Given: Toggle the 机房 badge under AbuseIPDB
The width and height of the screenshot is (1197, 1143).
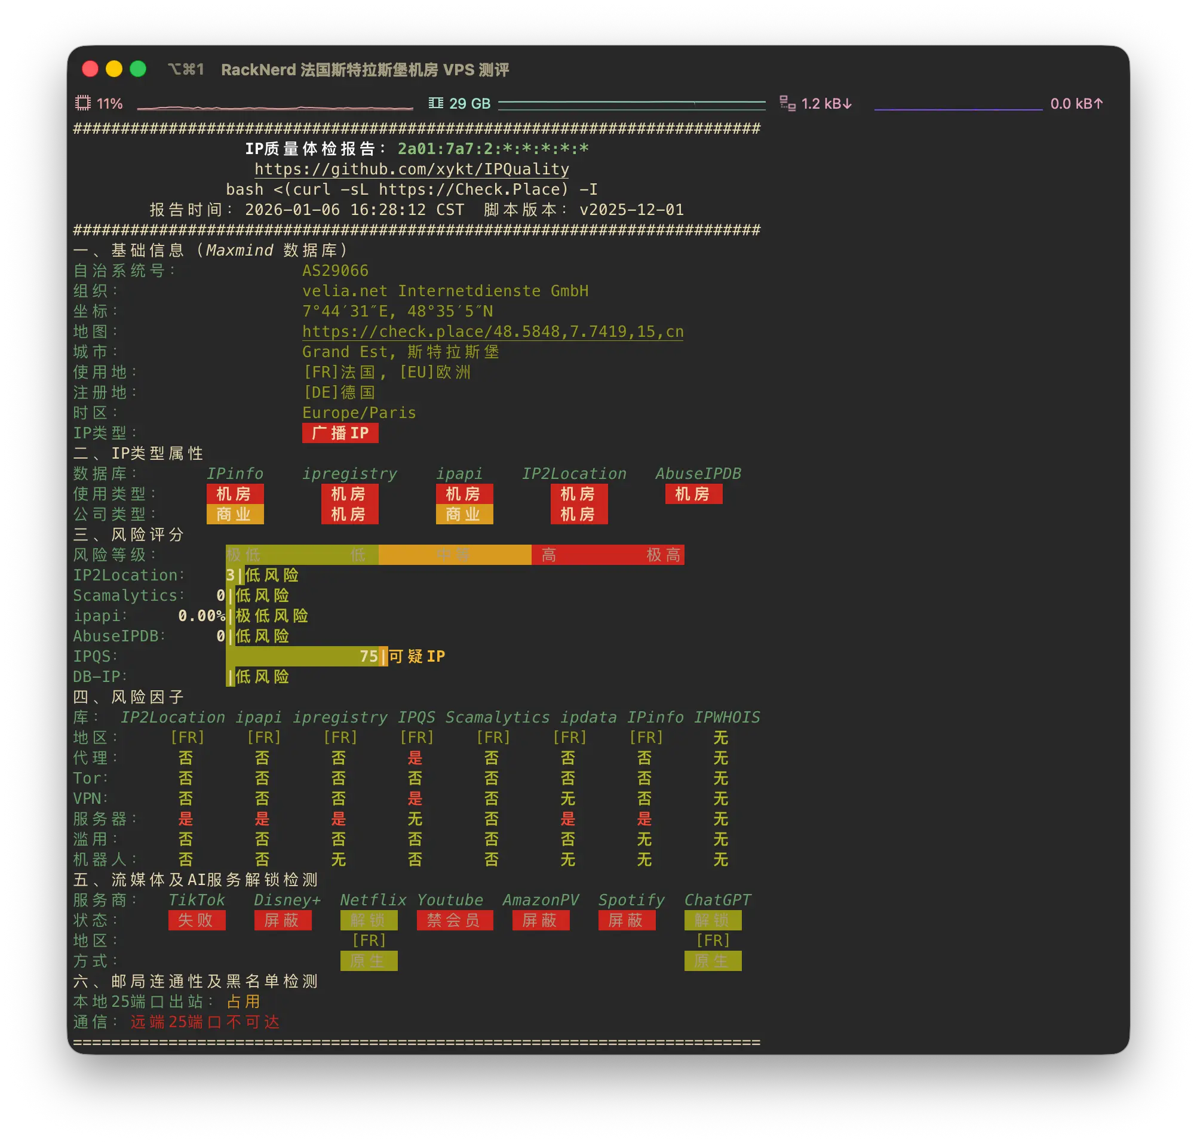Looking at the screenshot, I should (x=693, y=494).
